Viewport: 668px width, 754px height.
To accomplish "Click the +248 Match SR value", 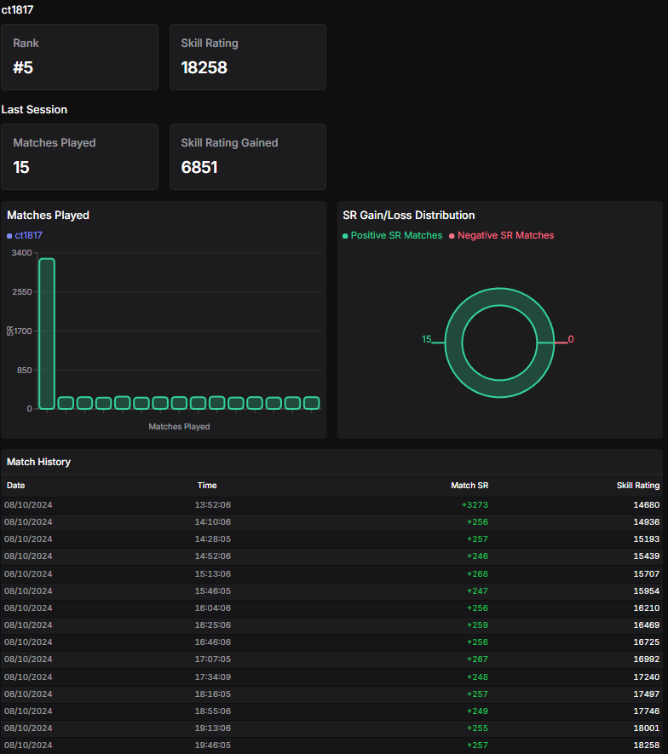I will click(477, 677).
